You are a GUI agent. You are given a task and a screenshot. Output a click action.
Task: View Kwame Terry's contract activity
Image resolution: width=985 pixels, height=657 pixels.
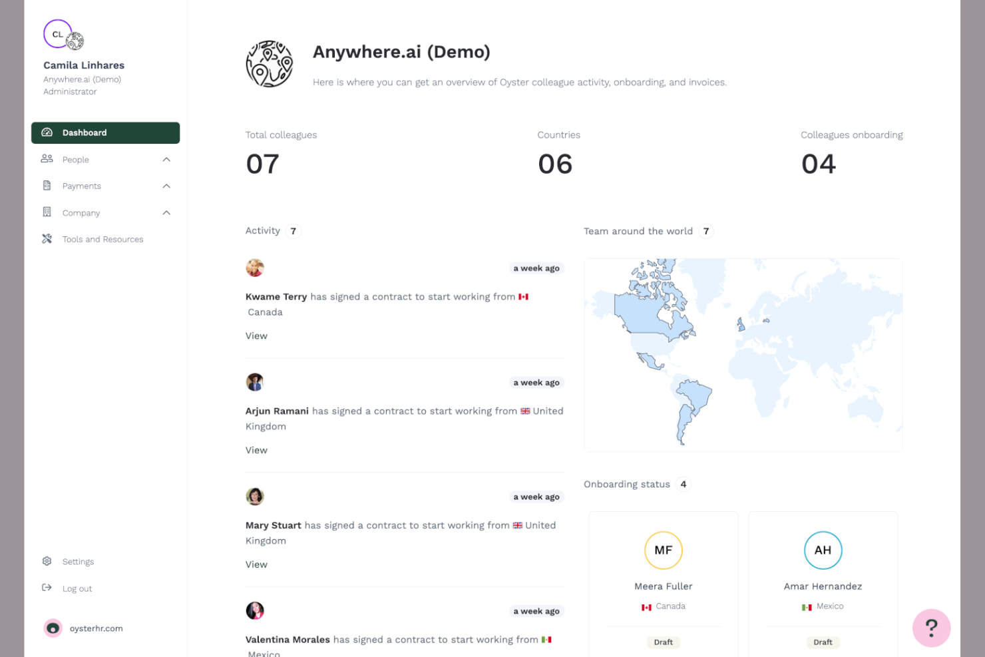256,335
